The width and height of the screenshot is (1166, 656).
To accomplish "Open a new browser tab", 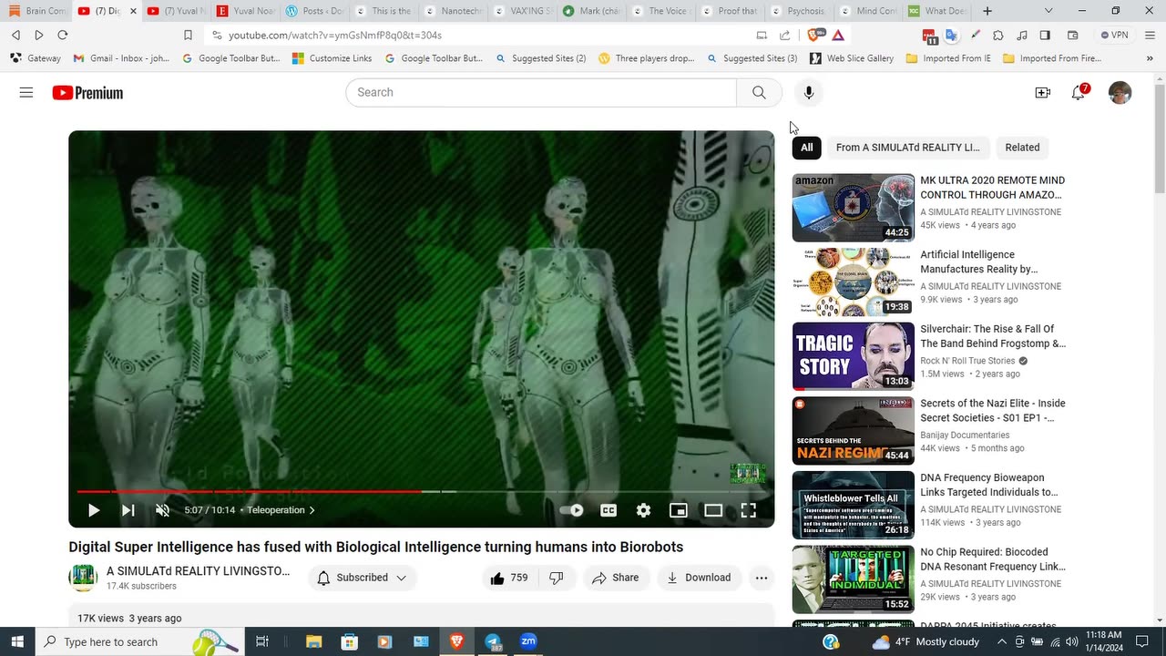I will (987, 11).
